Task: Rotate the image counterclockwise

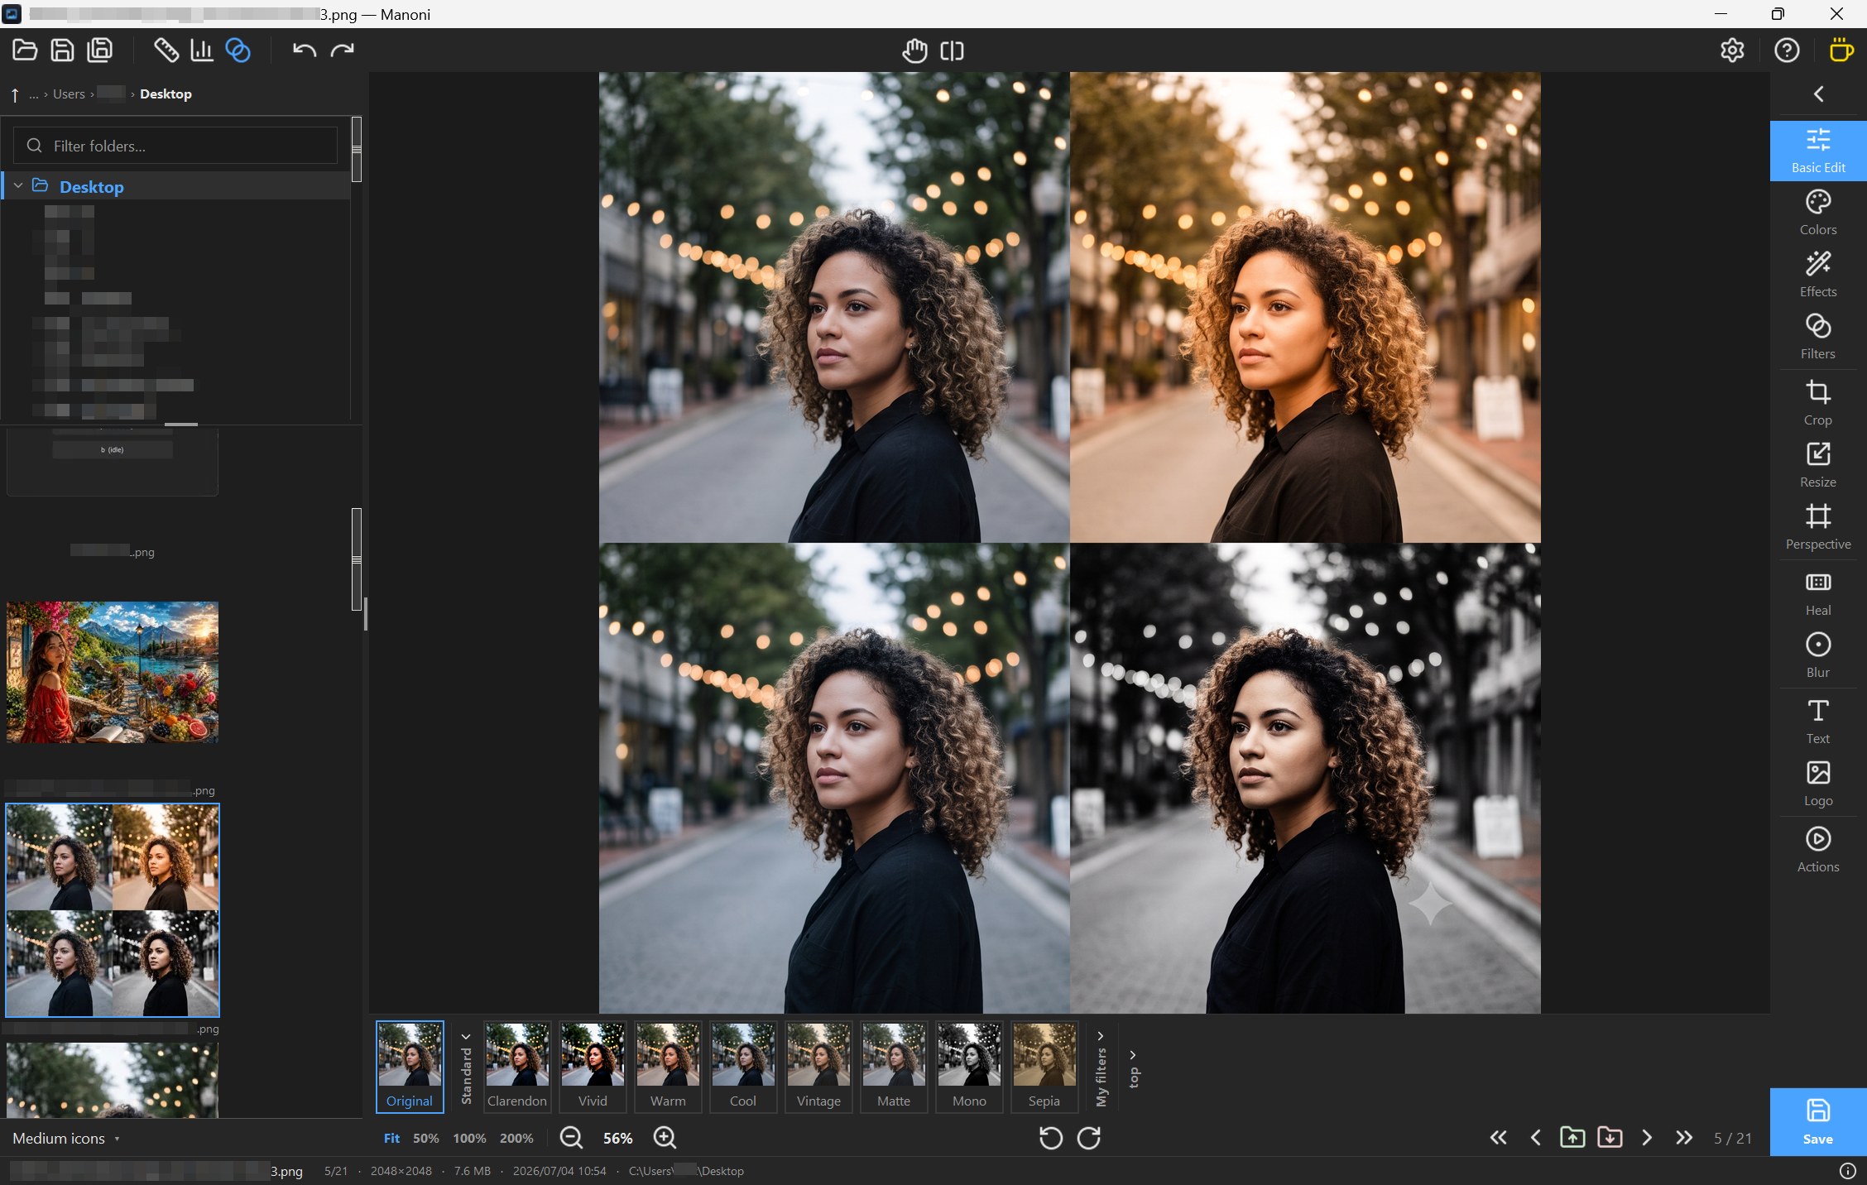Action: [1050, 1139]
